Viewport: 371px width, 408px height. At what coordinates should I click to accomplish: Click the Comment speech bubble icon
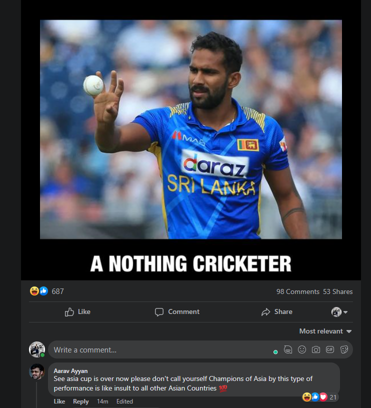pyautogui.click(x=159, y=311)
